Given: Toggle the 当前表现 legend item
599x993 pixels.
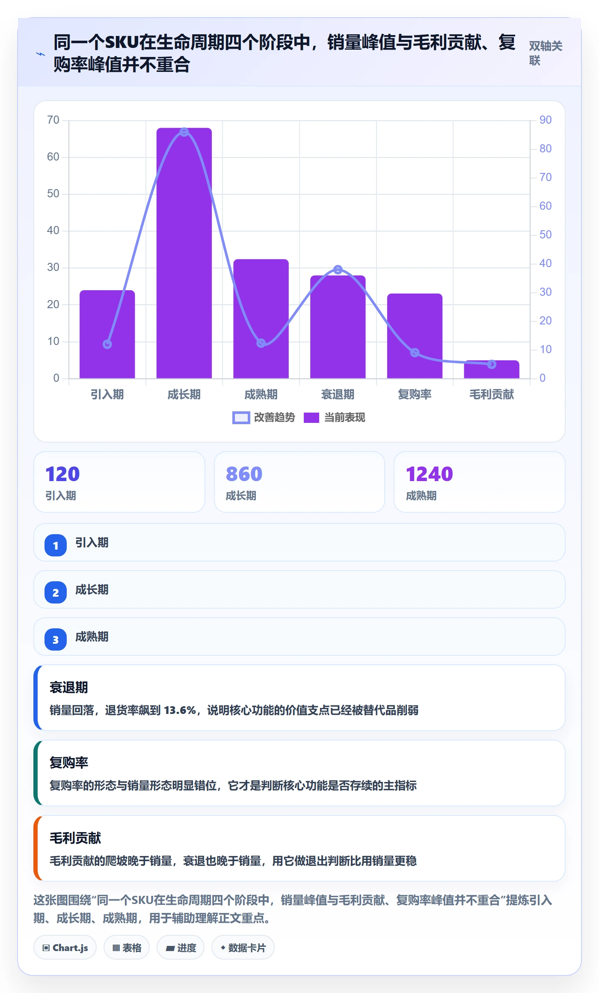Looking at the screenshot, I should (334, 417).
